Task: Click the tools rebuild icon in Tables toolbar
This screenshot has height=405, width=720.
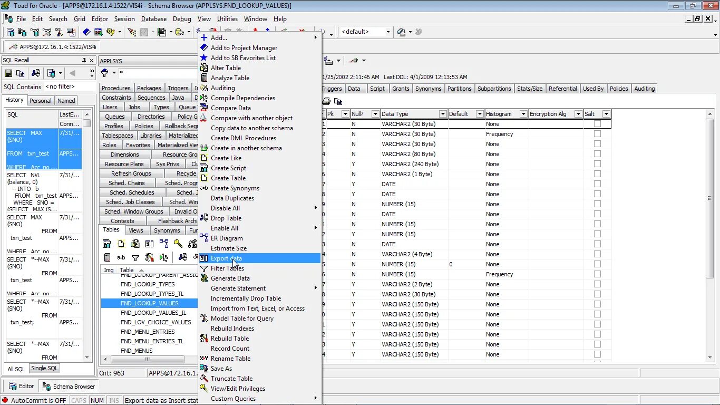Action: point(150,257)
